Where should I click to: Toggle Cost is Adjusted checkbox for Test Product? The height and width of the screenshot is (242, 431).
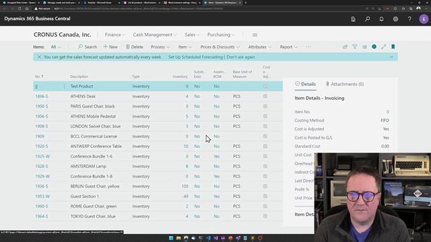click(x=265, y=86)
